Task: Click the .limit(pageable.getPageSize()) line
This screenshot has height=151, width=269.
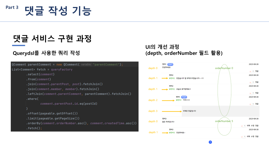Action: (x=53, y=118)
